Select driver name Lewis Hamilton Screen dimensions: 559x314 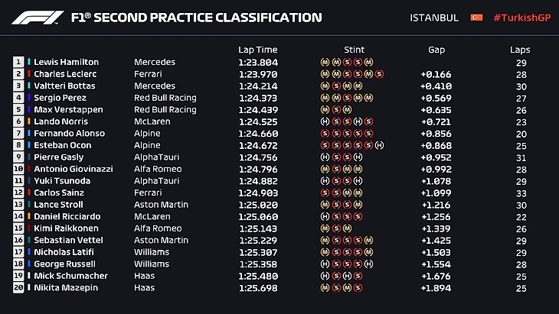(67, 62)
